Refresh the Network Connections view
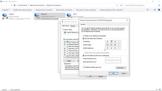The image size is (162, 91). click(x=121, y=5)
